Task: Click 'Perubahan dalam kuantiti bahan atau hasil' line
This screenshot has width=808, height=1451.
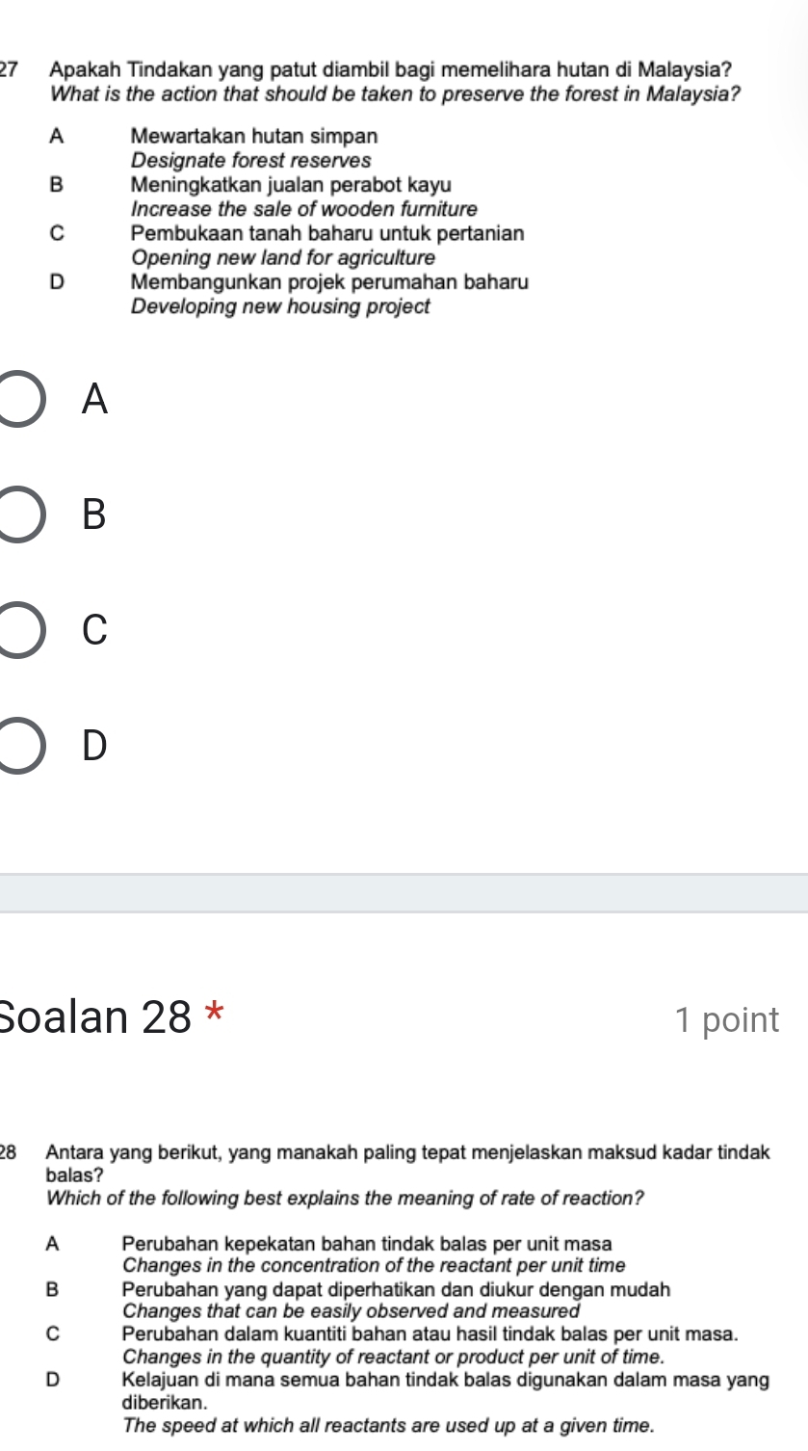Action: pos(430,1335)
